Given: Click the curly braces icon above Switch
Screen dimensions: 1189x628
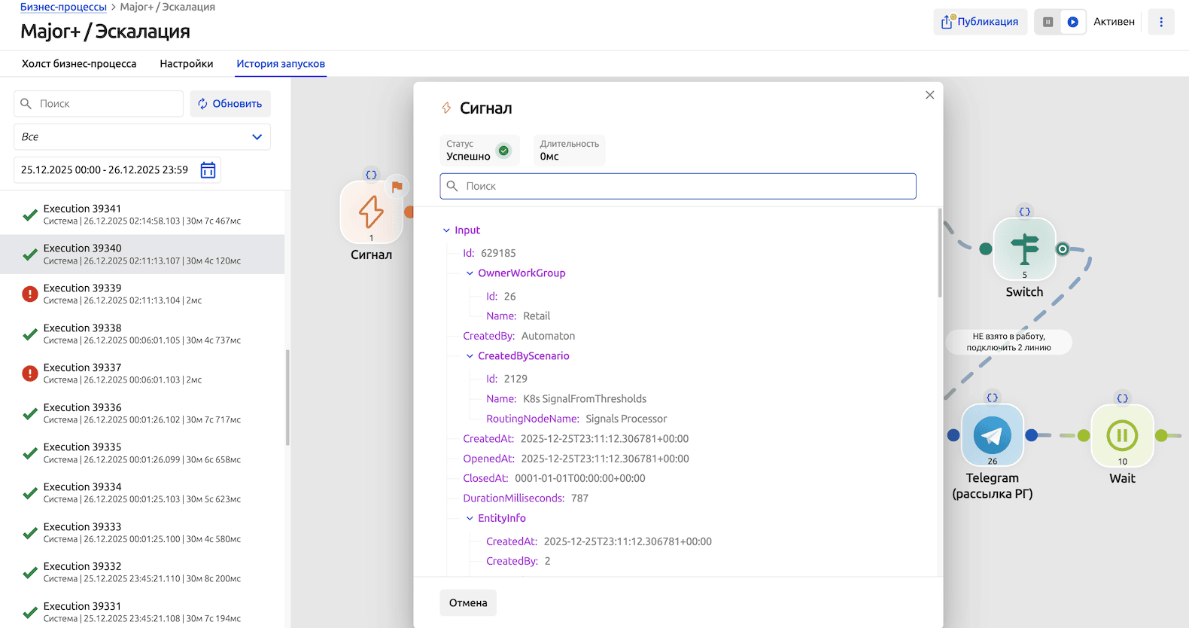Looking at the screenshot, I should [1024, 212].
